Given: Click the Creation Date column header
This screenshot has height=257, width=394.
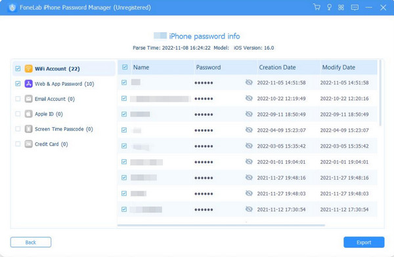Looking at the screenshot, I should coord(288,68).
